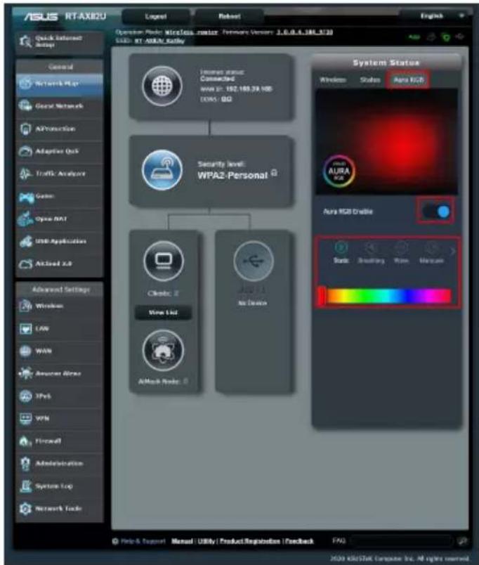Click the router security level icon
This screenshot has height=565, width=479.
tap(162, 170)
